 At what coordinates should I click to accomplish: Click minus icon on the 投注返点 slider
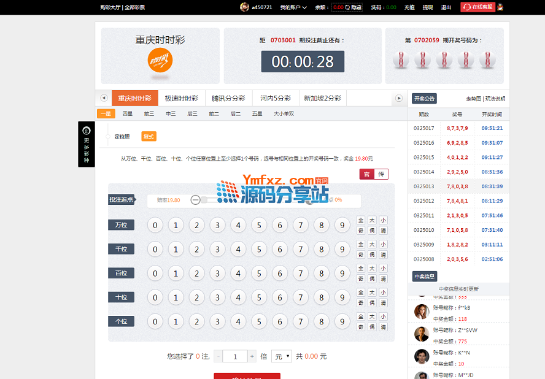coord(195,200)
